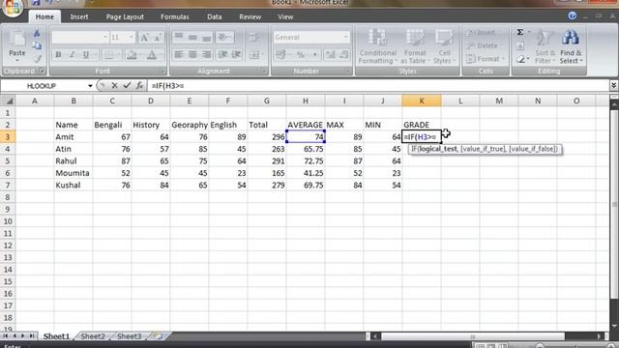This screenshot has width=619, height=348.
Task: Toggle Underline formatting
Action: coord(86,55)
